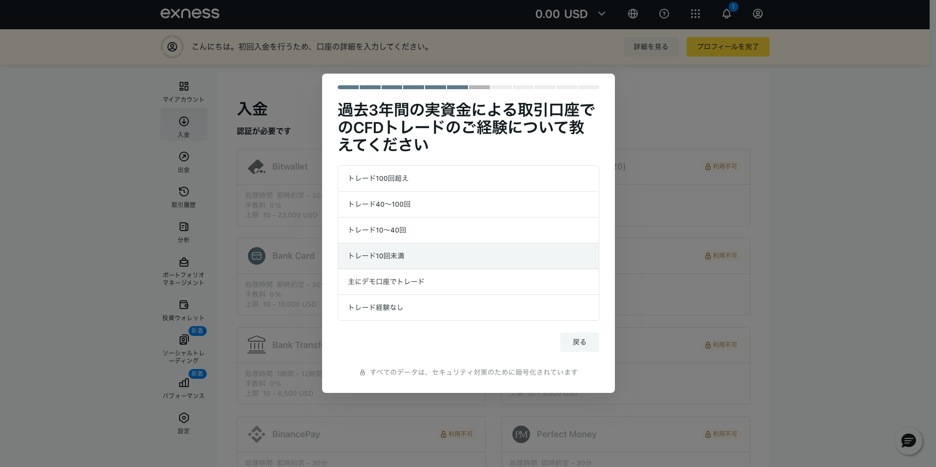Screen dimensions: 936x467
Task: Click the survey progress bar
Action: pyautogui.click(x=468, y=87)
